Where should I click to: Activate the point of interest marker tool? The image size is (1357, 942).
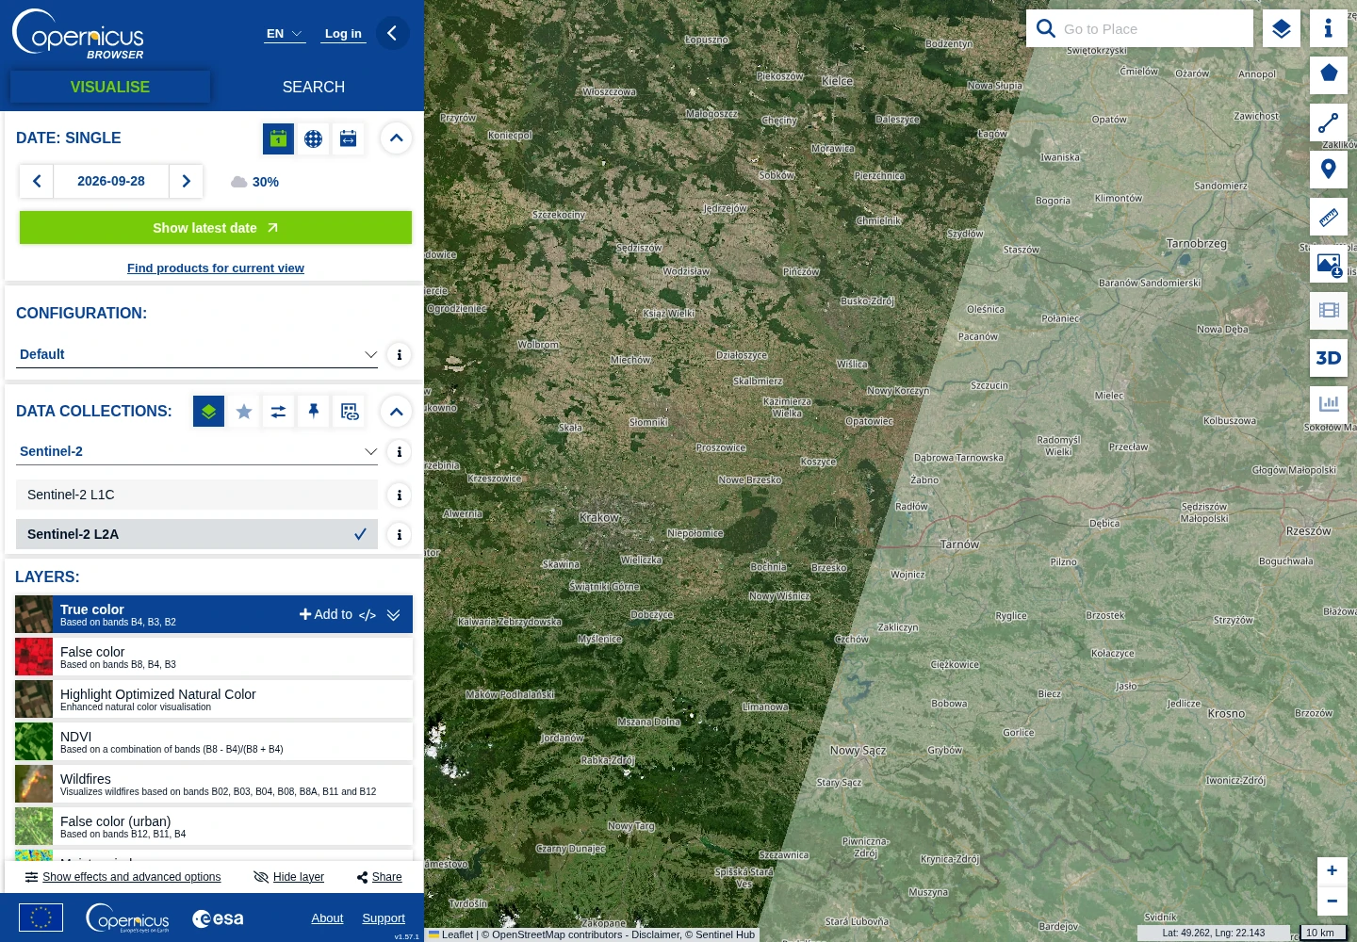(x=1329, y=170)
